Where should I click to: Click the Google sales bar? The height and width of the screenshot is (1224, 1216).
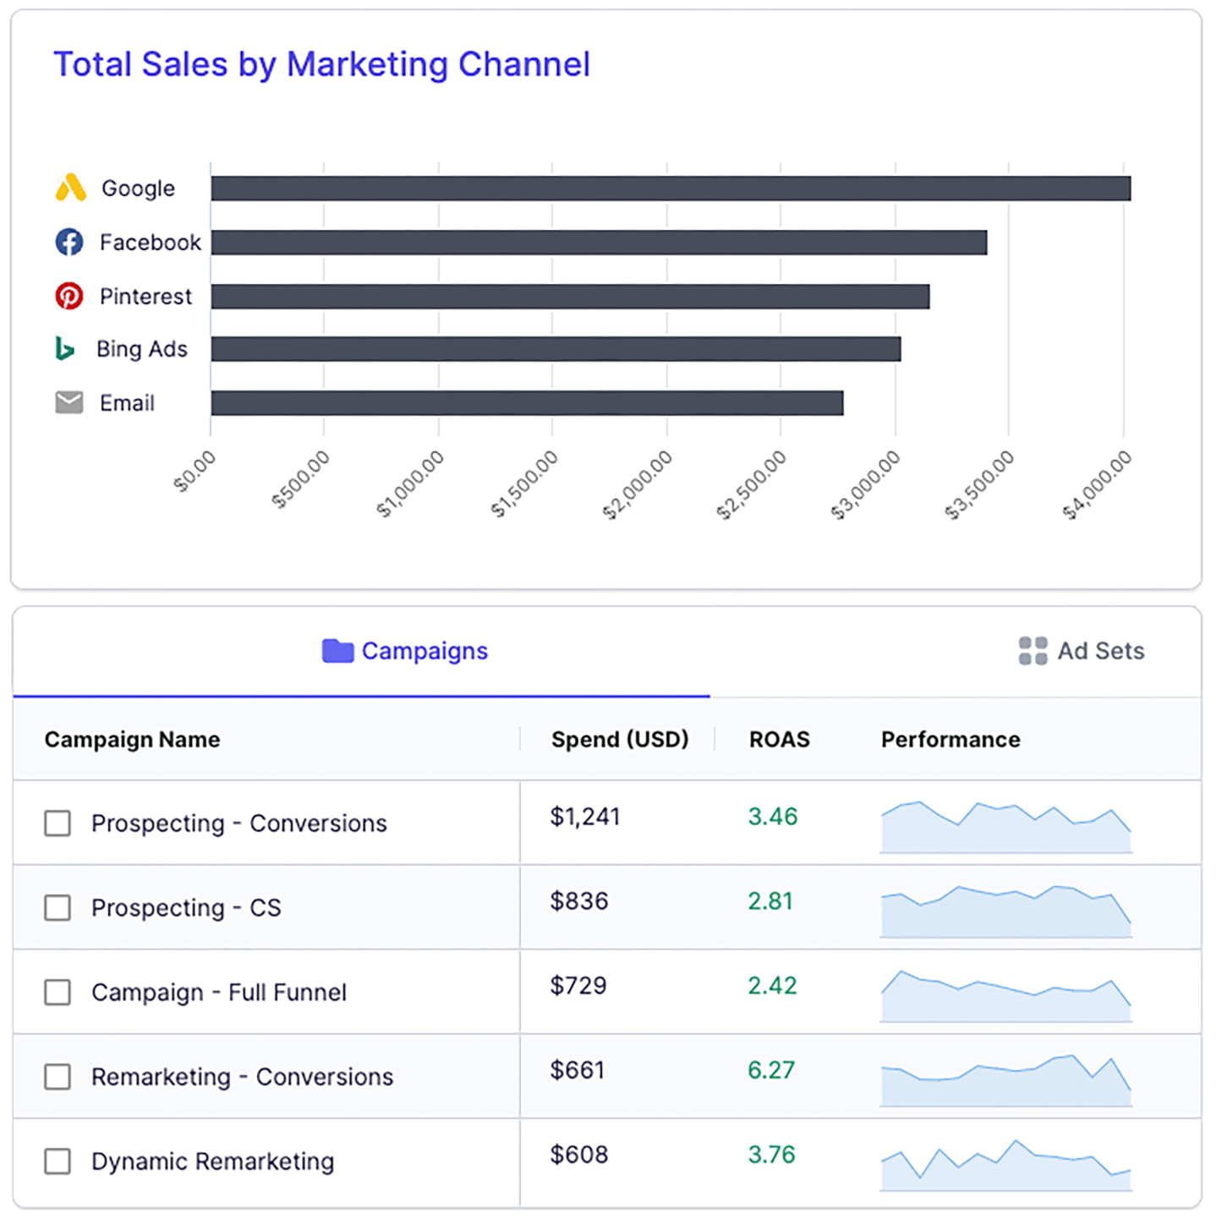point(671,188)
